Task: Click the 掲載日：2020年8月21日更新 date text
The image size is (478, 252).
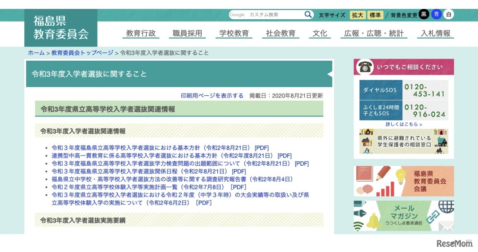Action: 286,96
